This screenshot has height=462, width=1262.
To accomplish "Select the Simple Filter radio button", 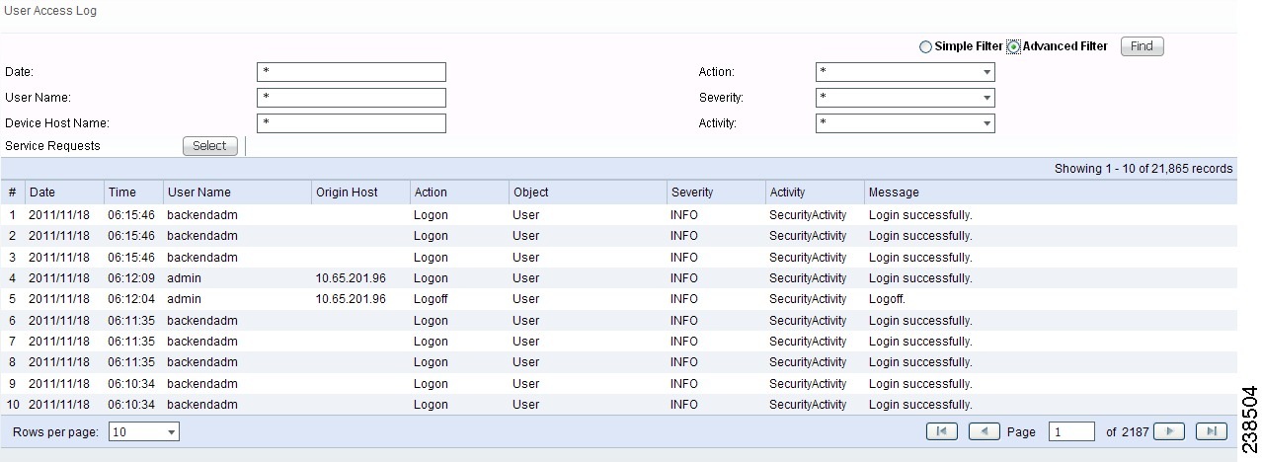I will (x=925, y=46).
